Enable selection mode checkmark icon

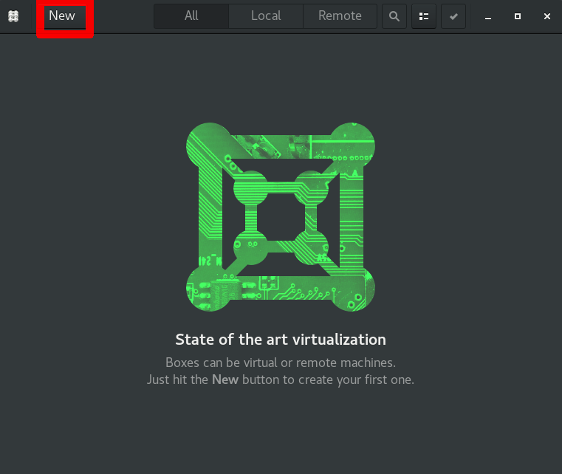[453, 16]
